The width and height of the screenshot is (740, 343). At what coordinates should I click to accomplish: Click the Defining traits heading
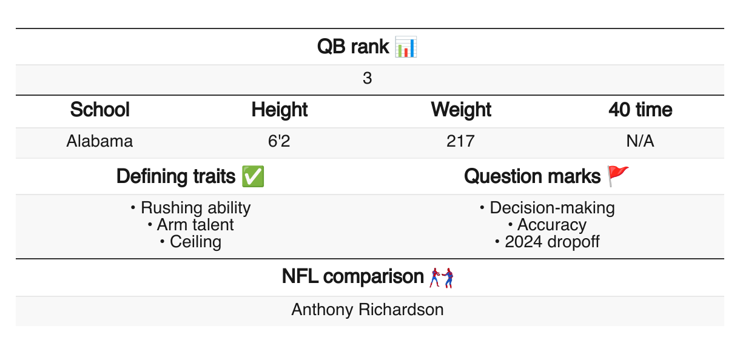pos(176,176)
